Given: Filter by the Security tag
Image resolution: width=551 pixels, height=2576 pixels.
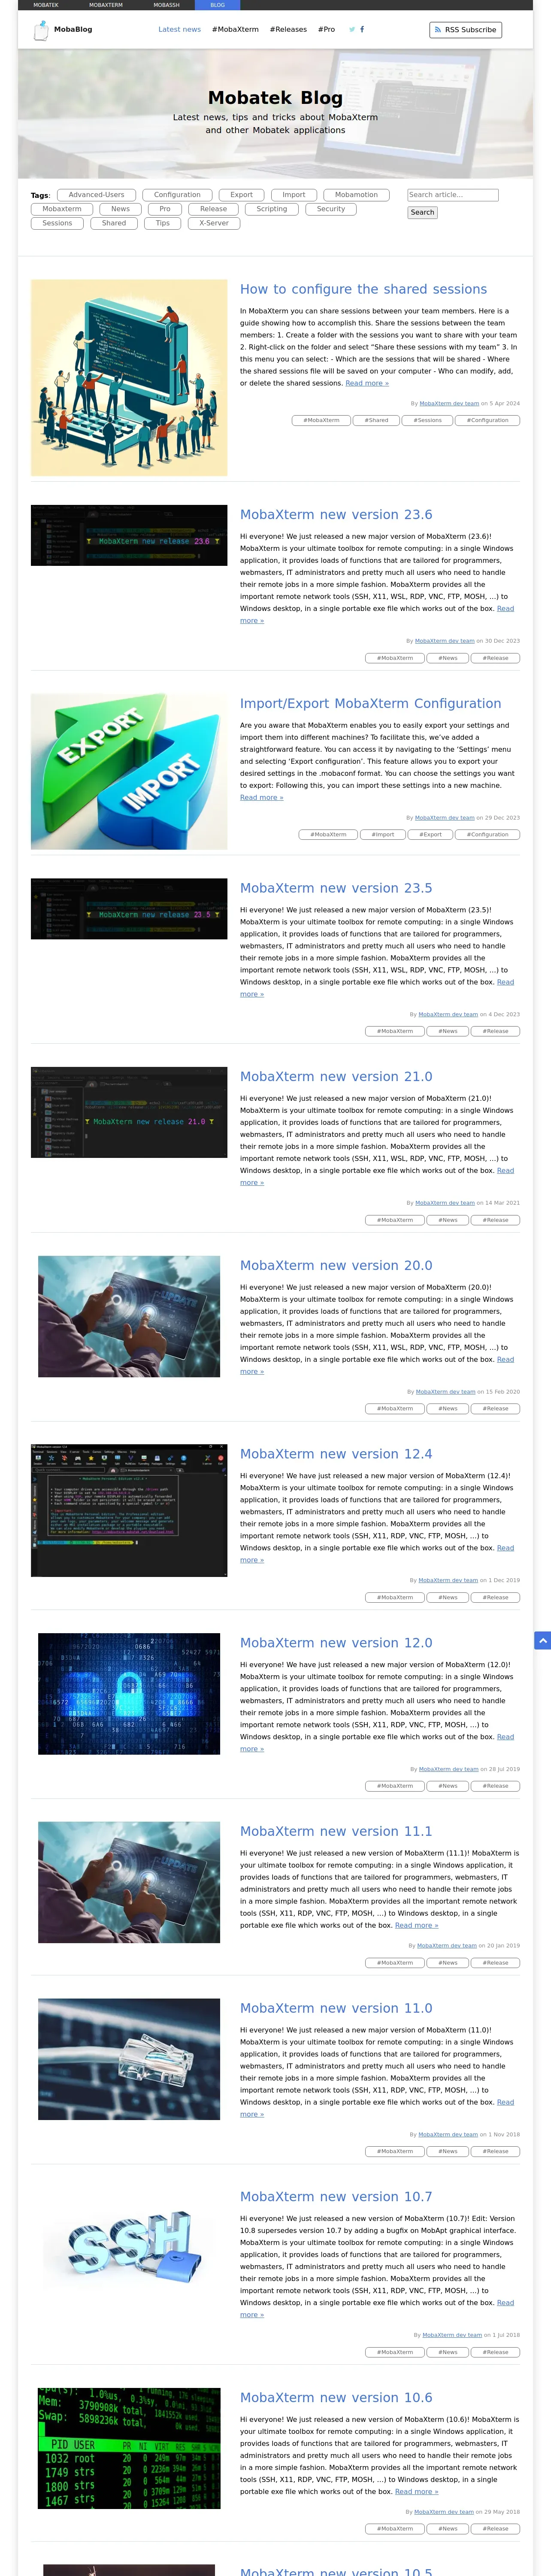Looking at the screenshot, I should (x=331, y=209).
